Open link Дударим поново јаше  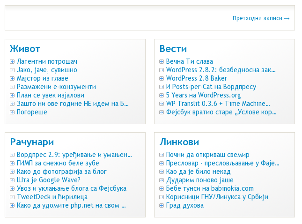click(x=200, y=180)
